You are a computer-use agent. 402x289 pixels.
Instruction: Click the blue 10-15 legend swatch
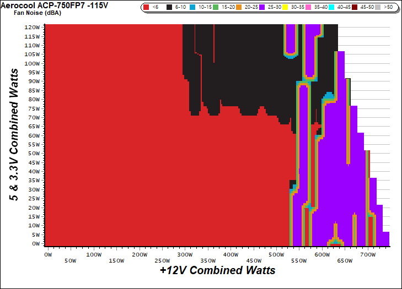coord(193,8)
